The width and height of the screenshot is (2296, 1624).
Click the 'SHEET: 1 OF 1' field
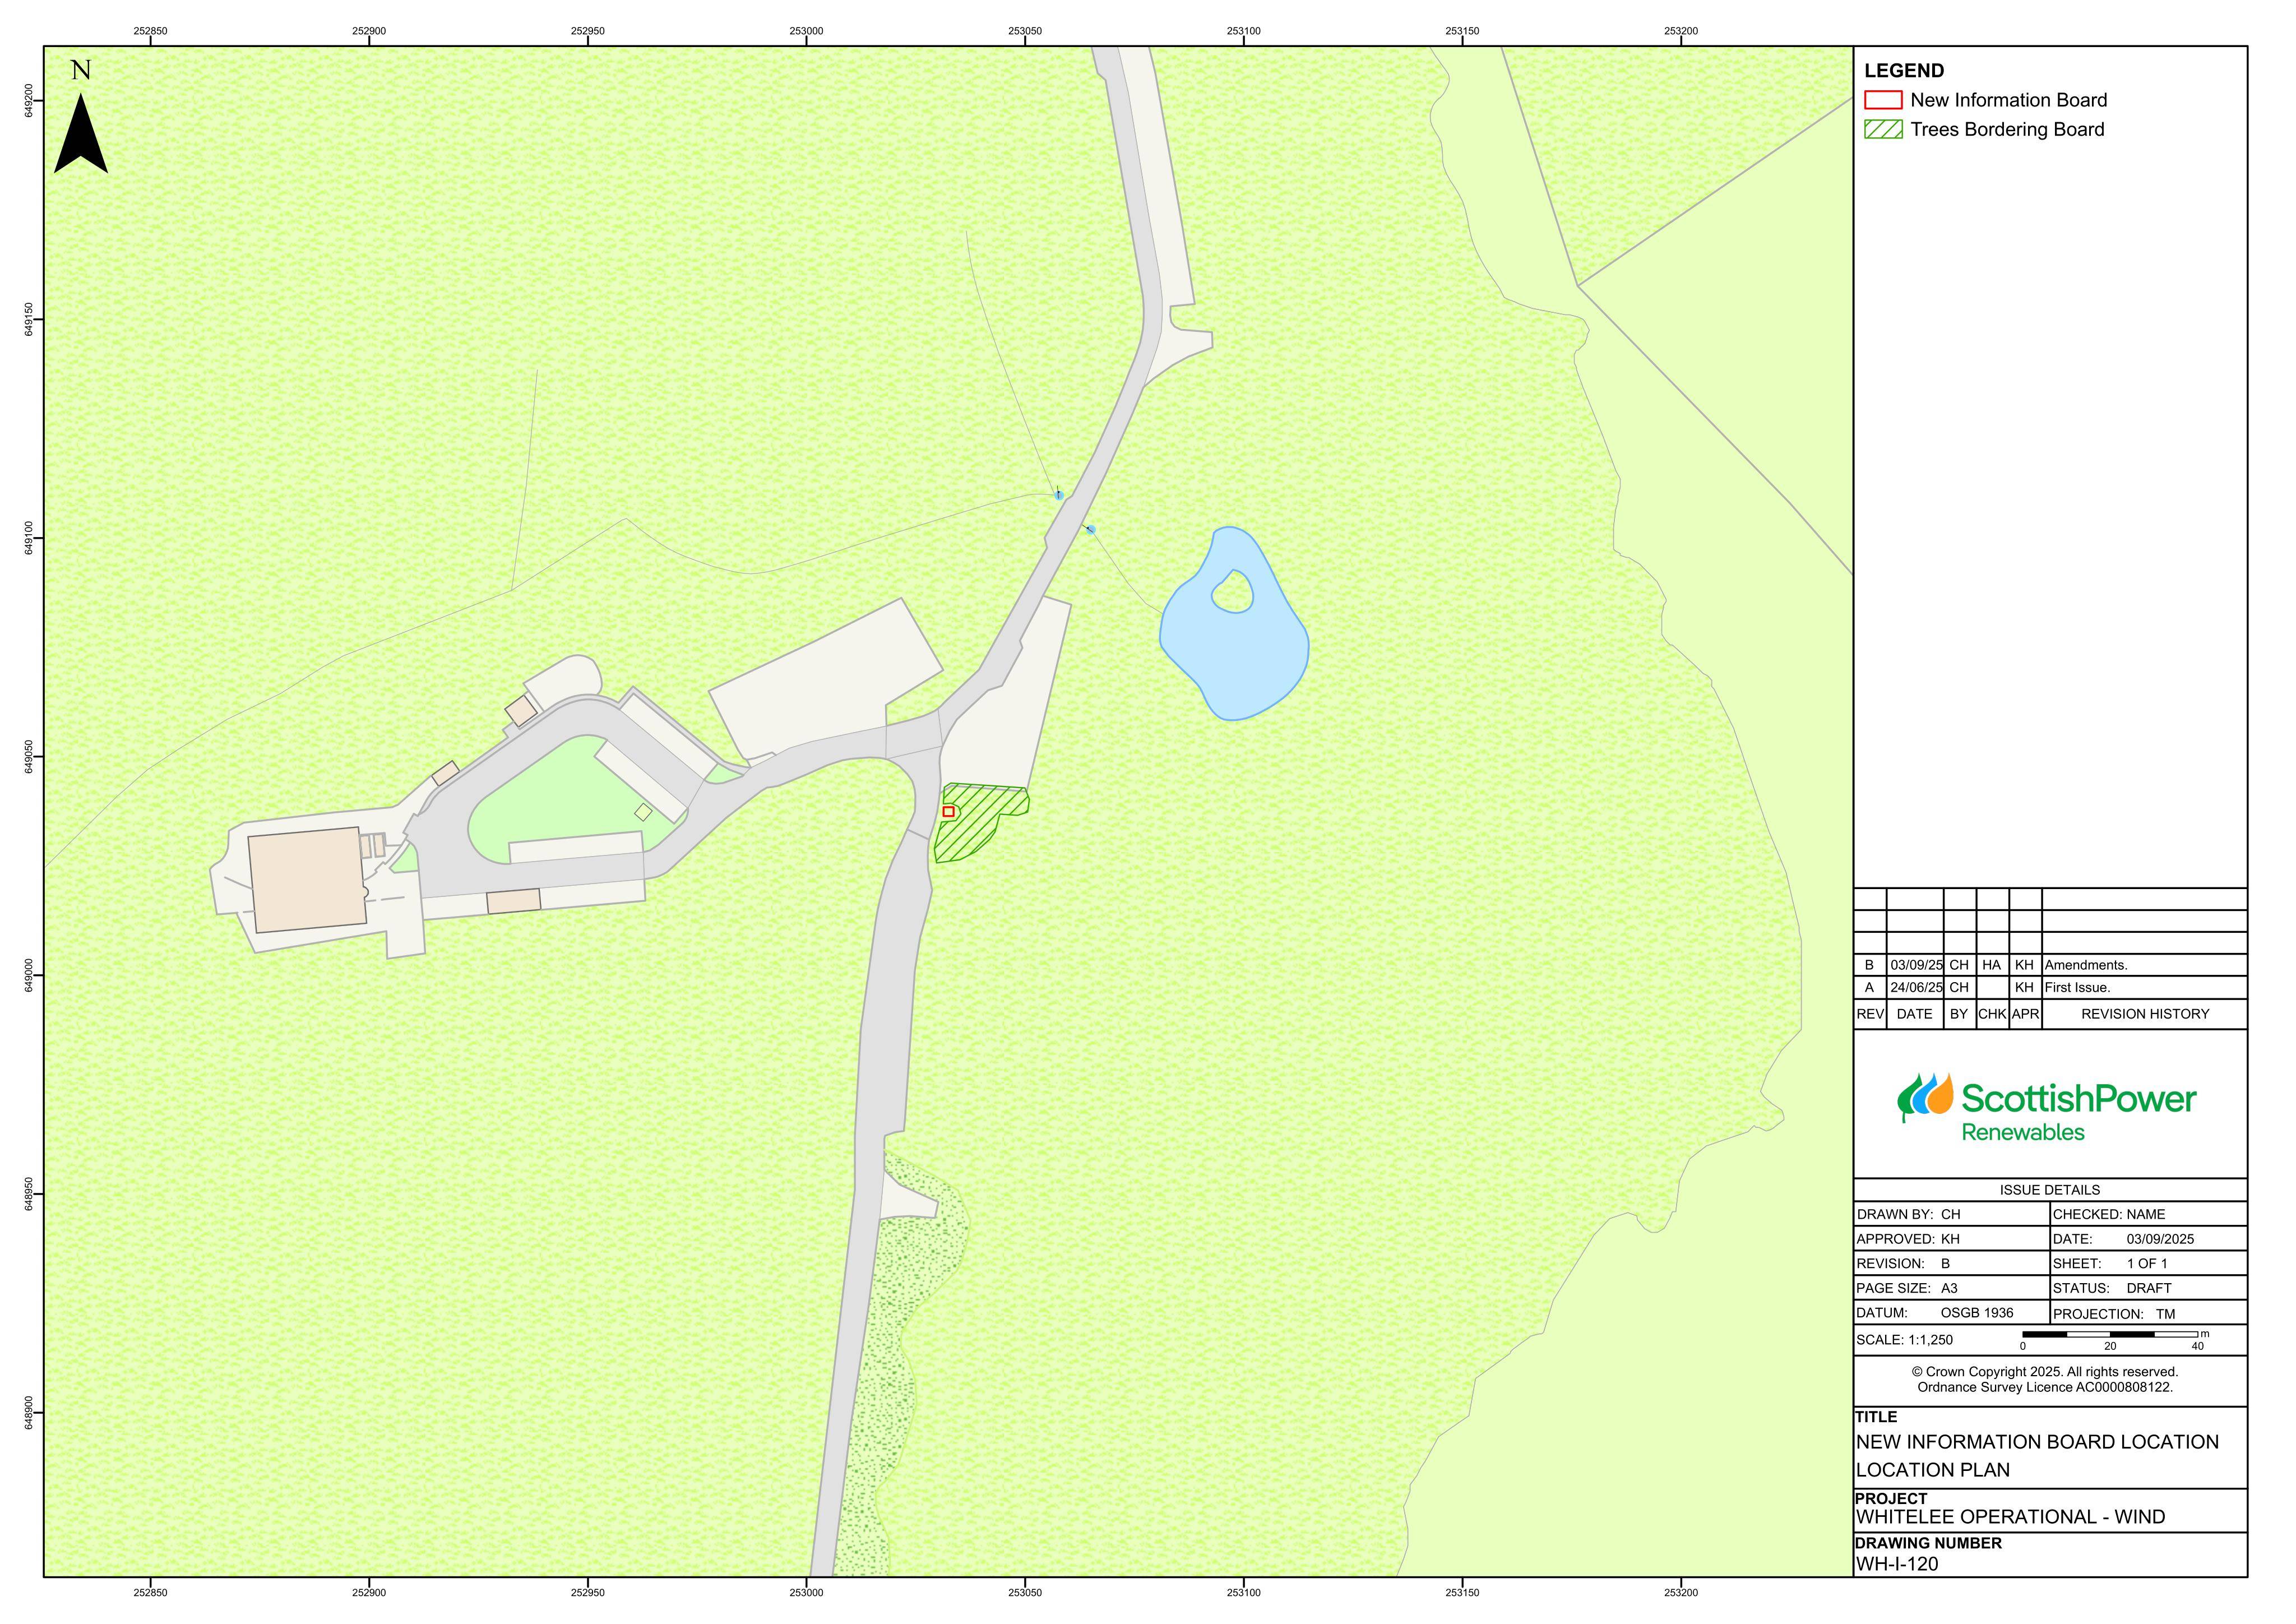point(2148,1264)
